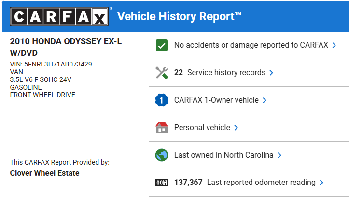This screenshot has height=197, width=349.
Task: Expand the personal vehicle chevron
Action: [x=236, y=128]
